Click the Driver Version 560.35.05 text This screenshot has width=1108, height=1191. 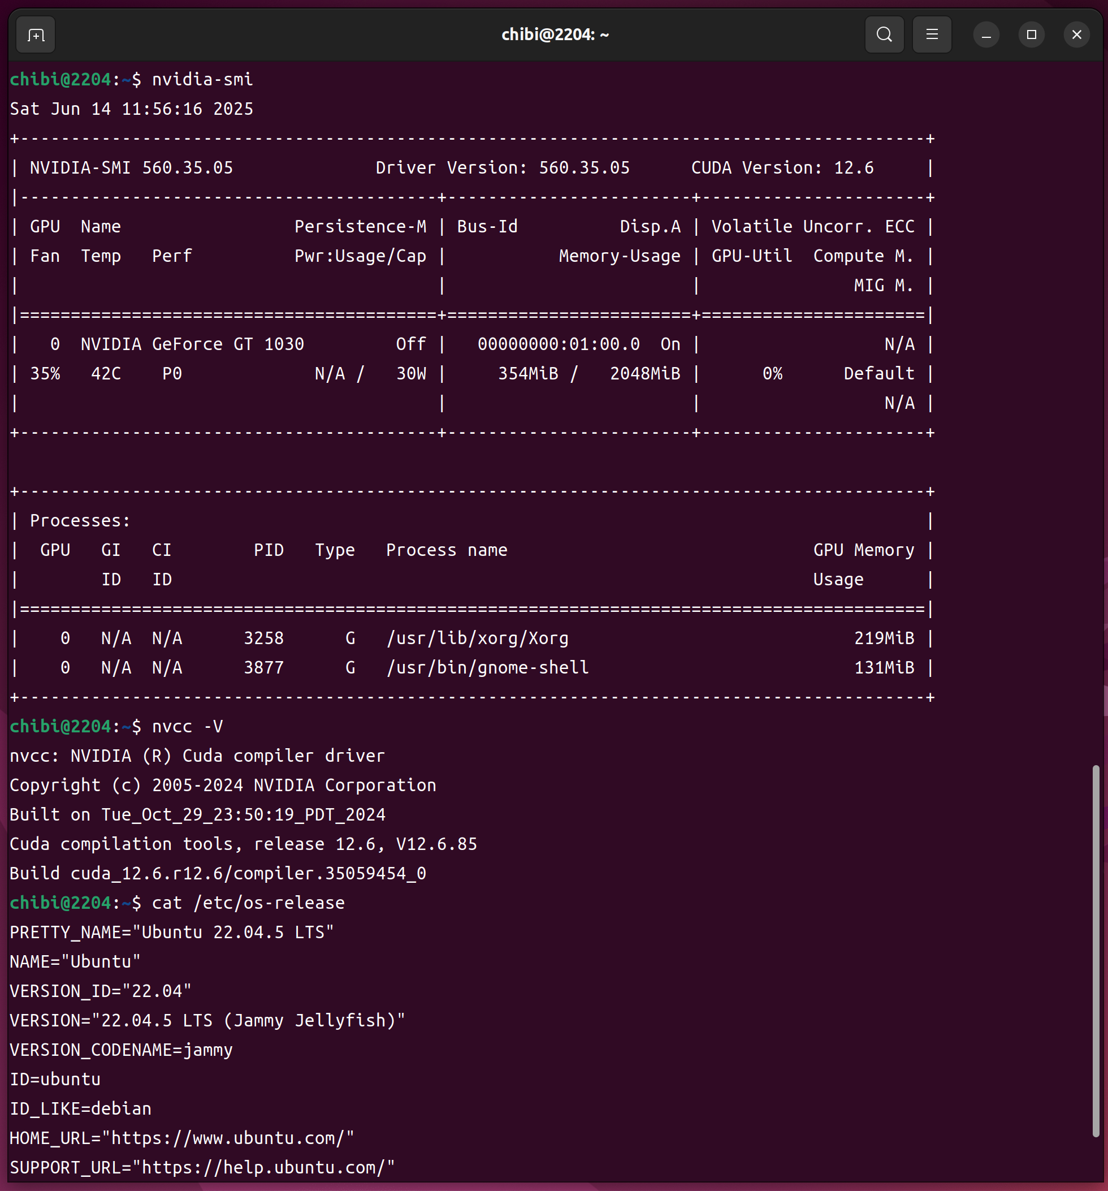502,168
